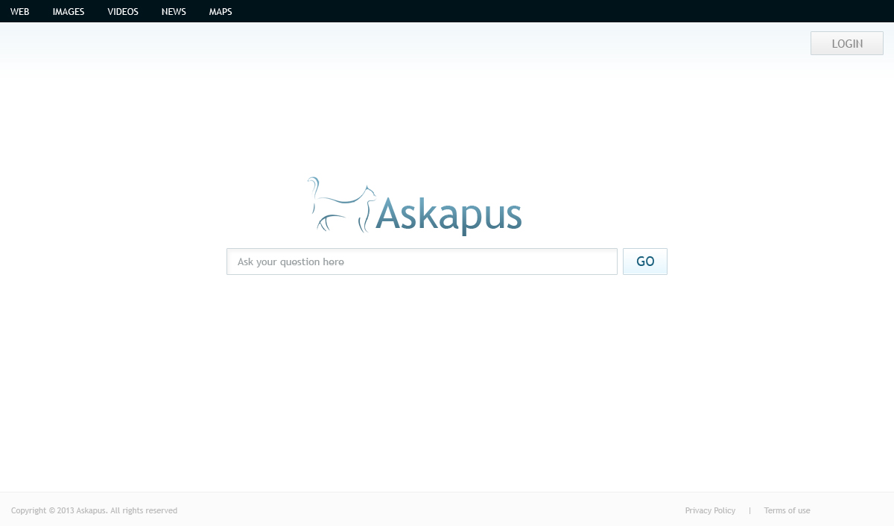Click the Askapus wordmark text

pos(448,215)
